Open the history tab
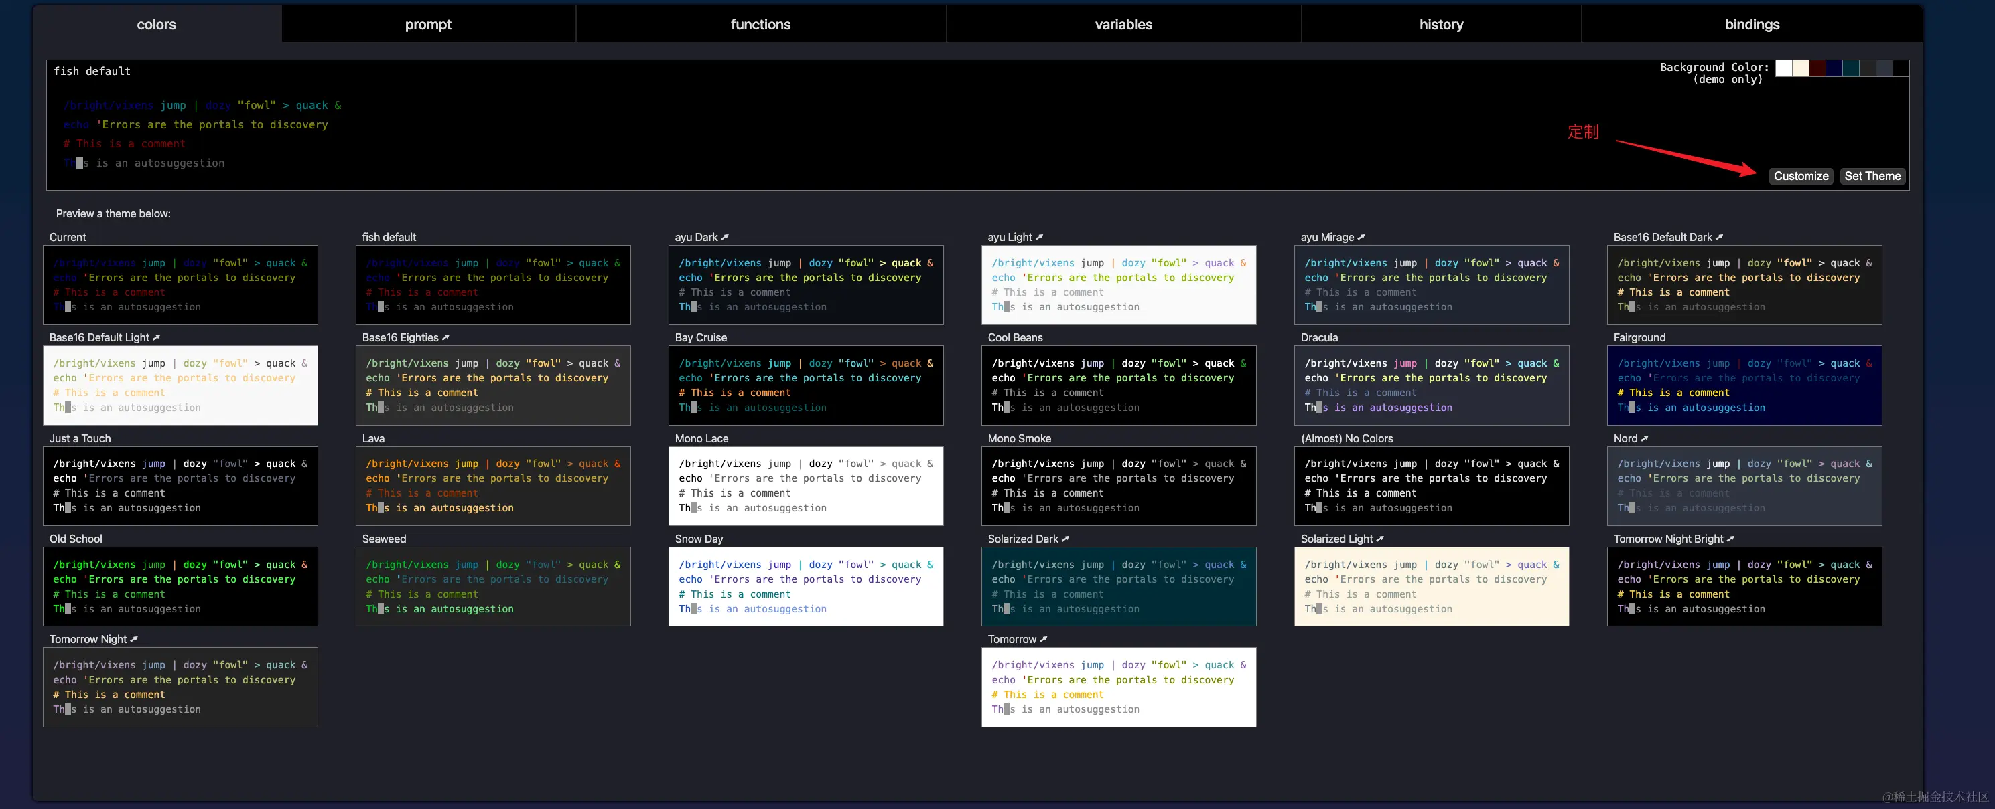 click(1441, 24)
